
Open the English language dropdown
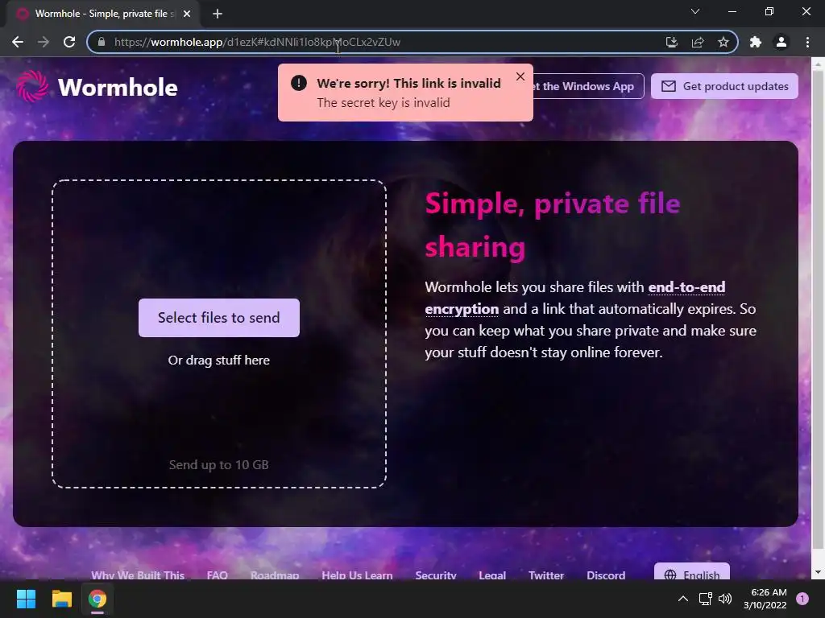coord(692,572)
